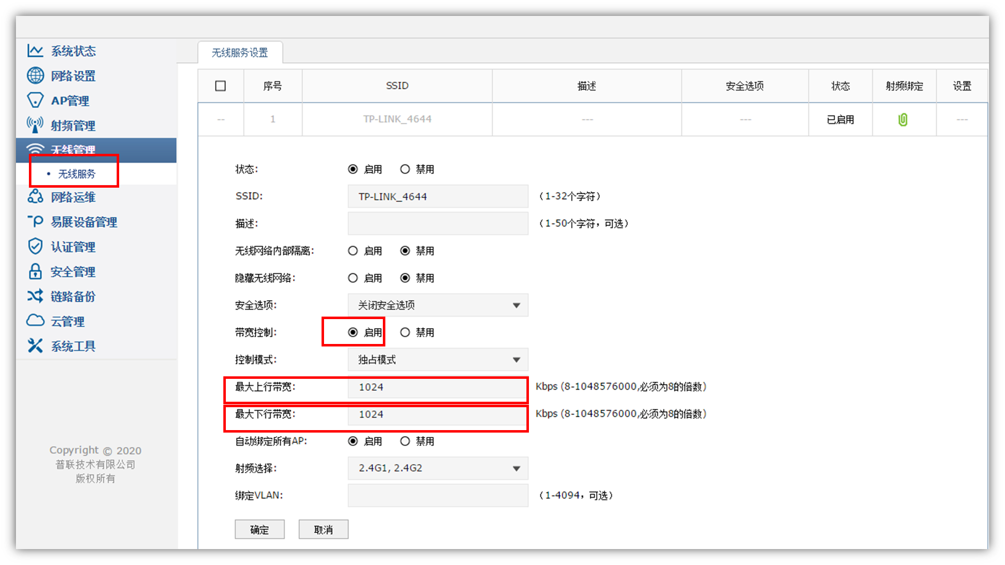Disable 隐藏无线网络
The width and height of the screenshot is (1005, 565).
click(405, 278)
